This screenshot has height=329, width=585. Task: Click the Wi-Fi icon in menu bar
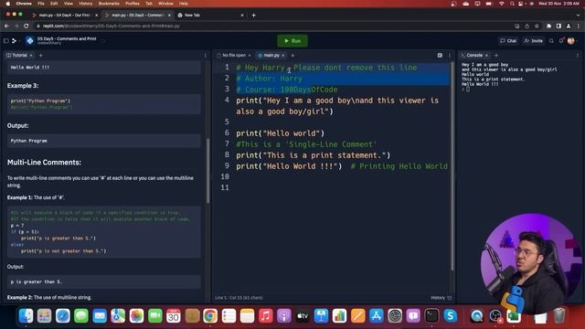pos(502,4)
